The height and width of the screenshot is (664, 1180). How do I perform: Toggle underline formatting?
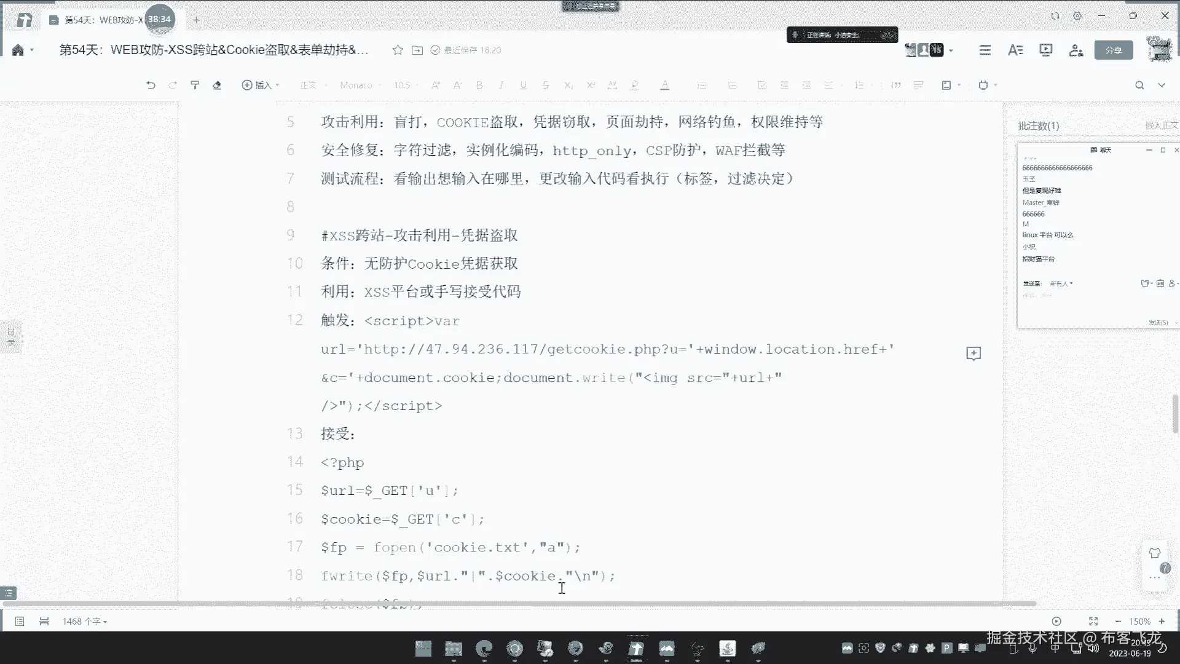click(x=523, y=85)
